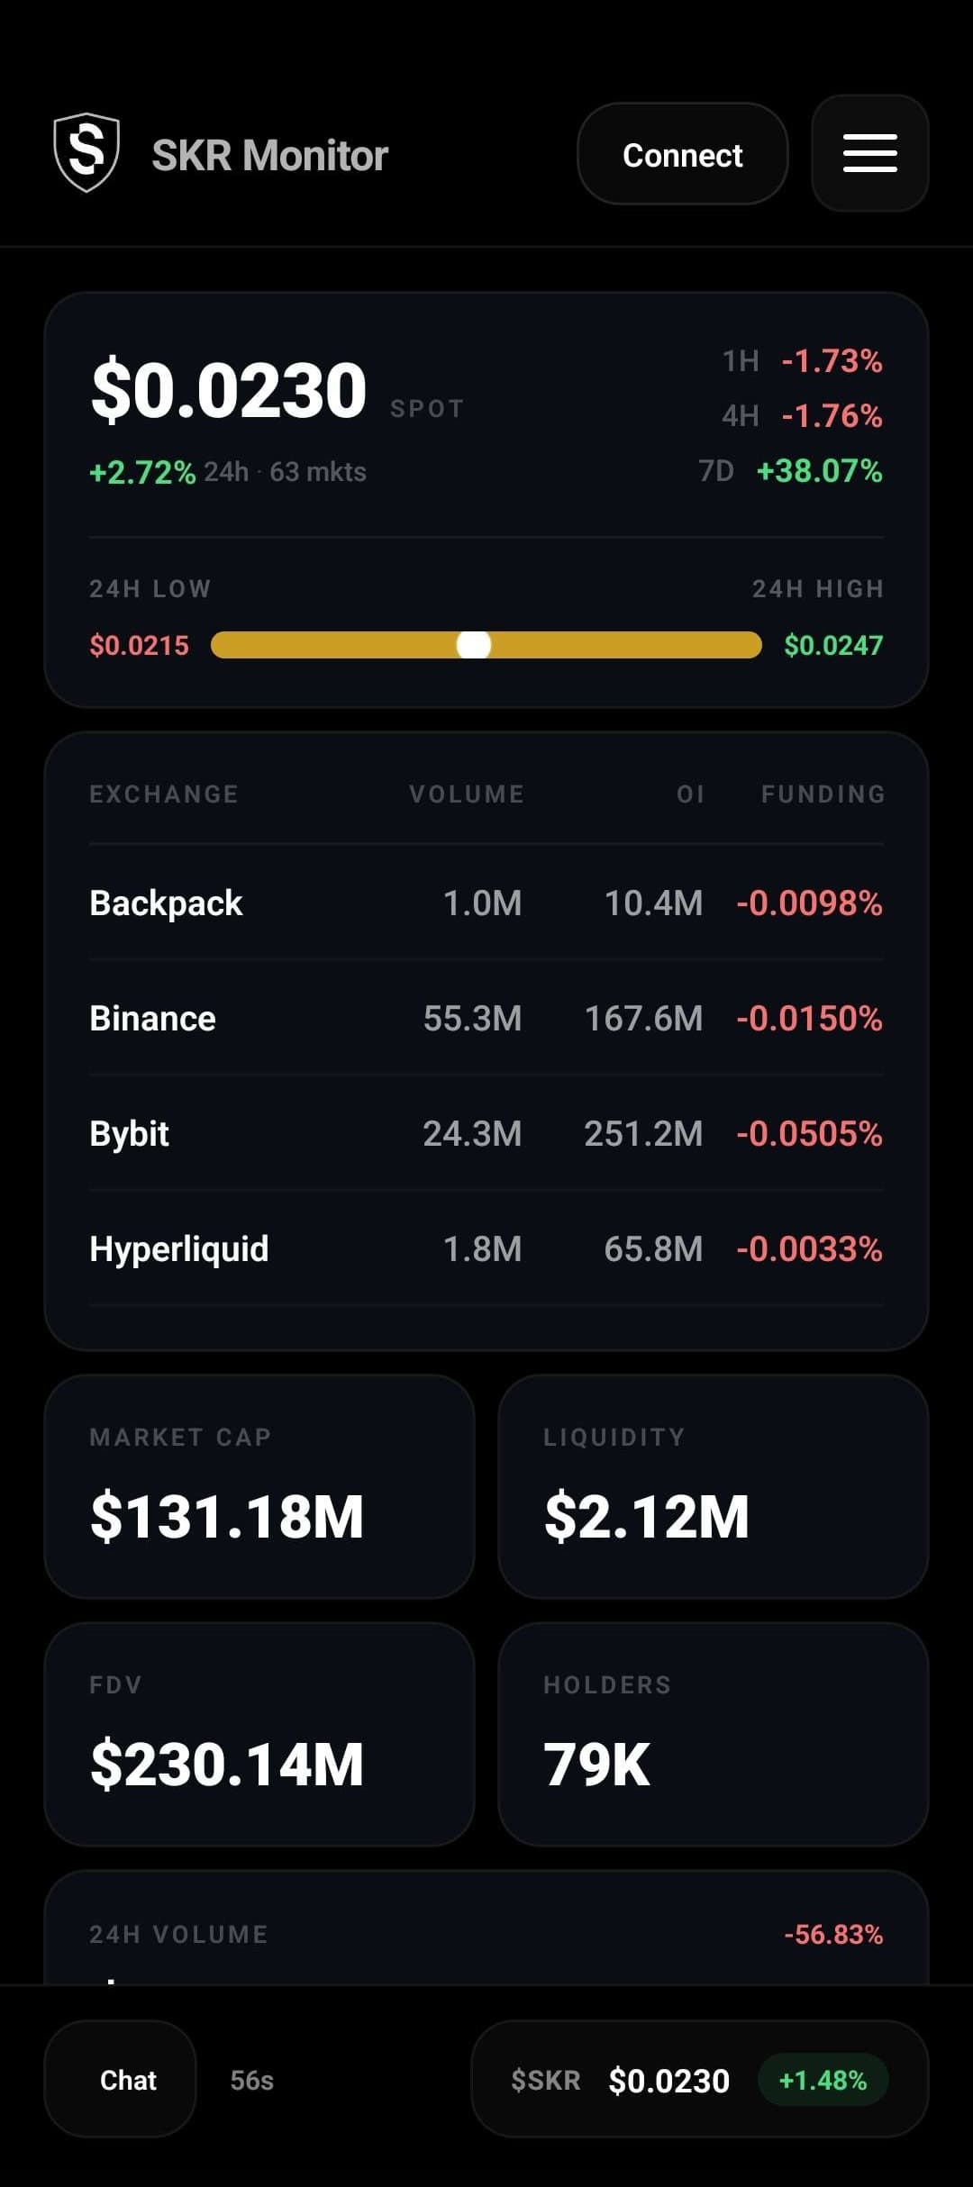The width and height of the screenshot is (973, 2187).
Task: Click the 24H HIGH label
Action: pyautogui.click(x=818, y=588)
